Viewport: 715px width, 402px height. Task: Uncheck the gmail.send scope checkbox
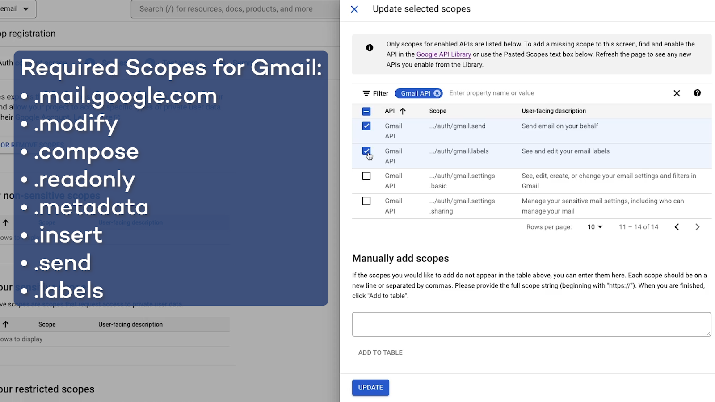tap(366, 126)
